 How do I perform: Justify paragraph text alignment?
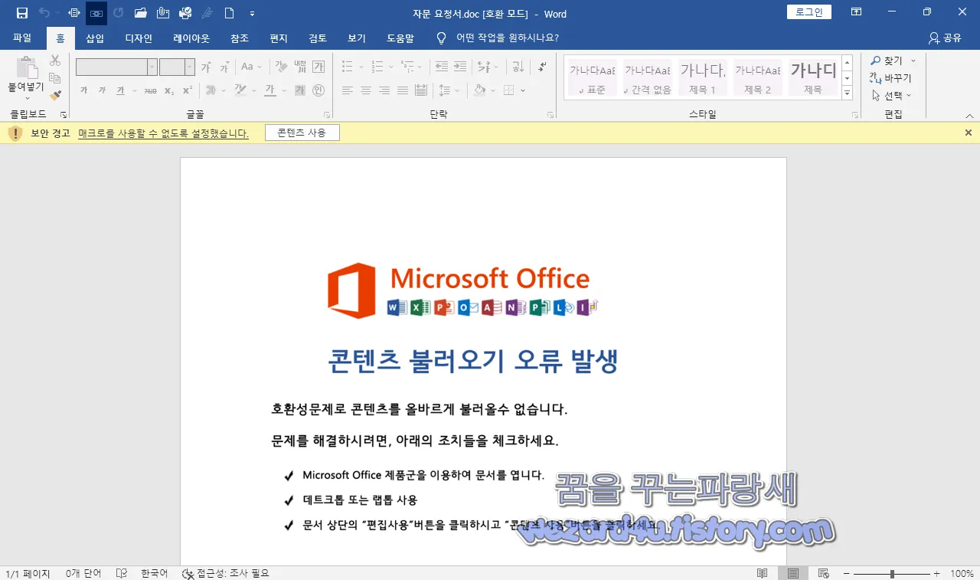[403, 90]
